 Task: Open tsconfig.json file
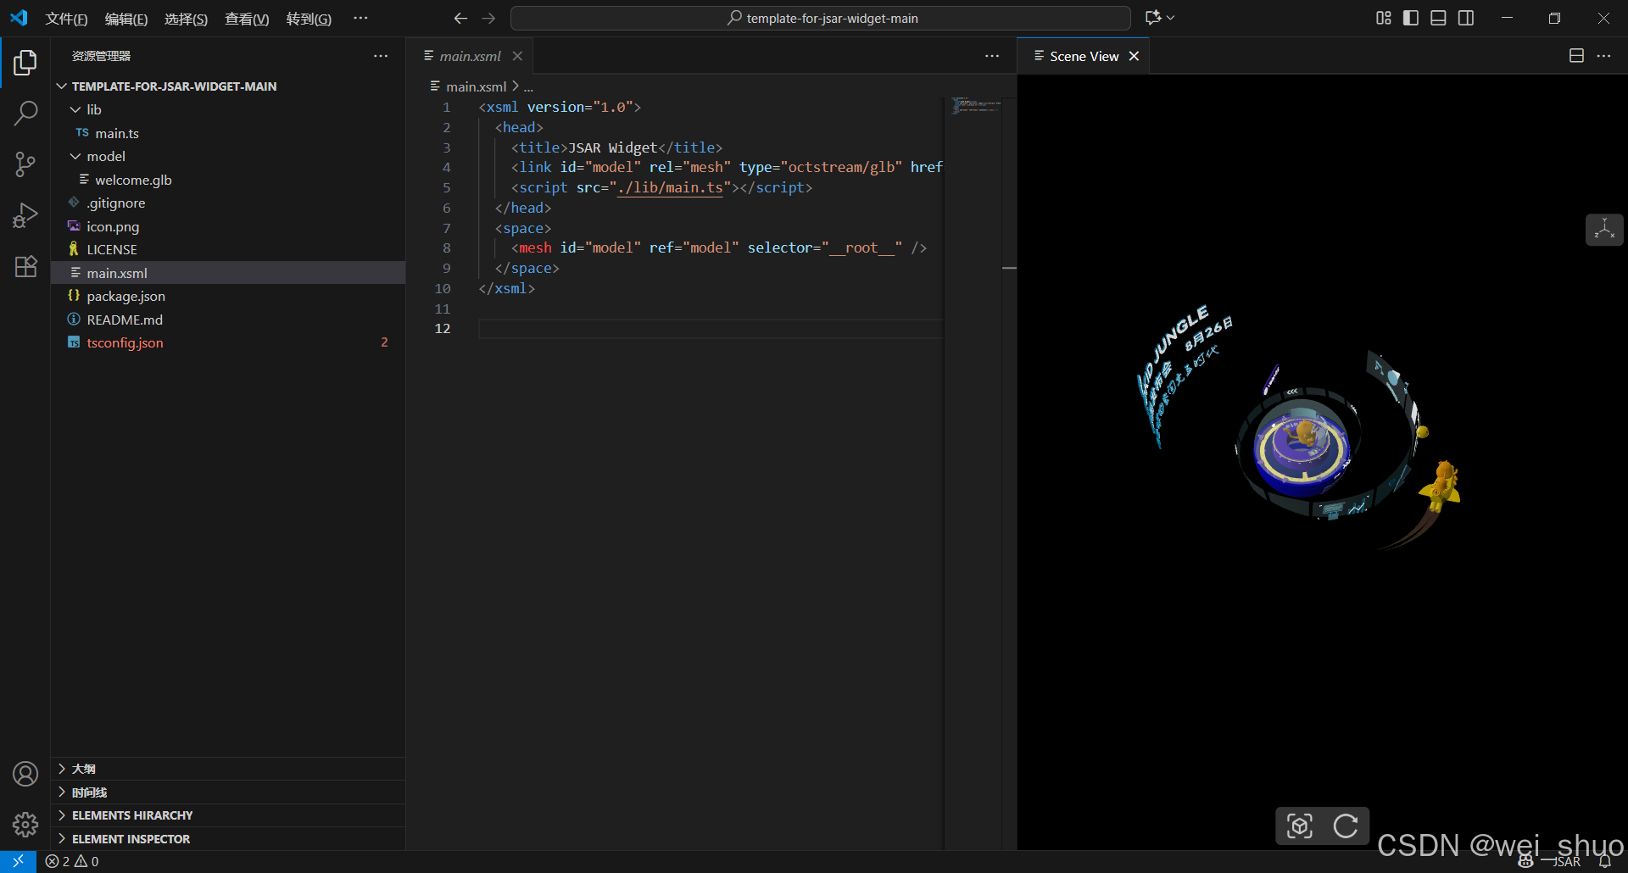coord(227,342)
